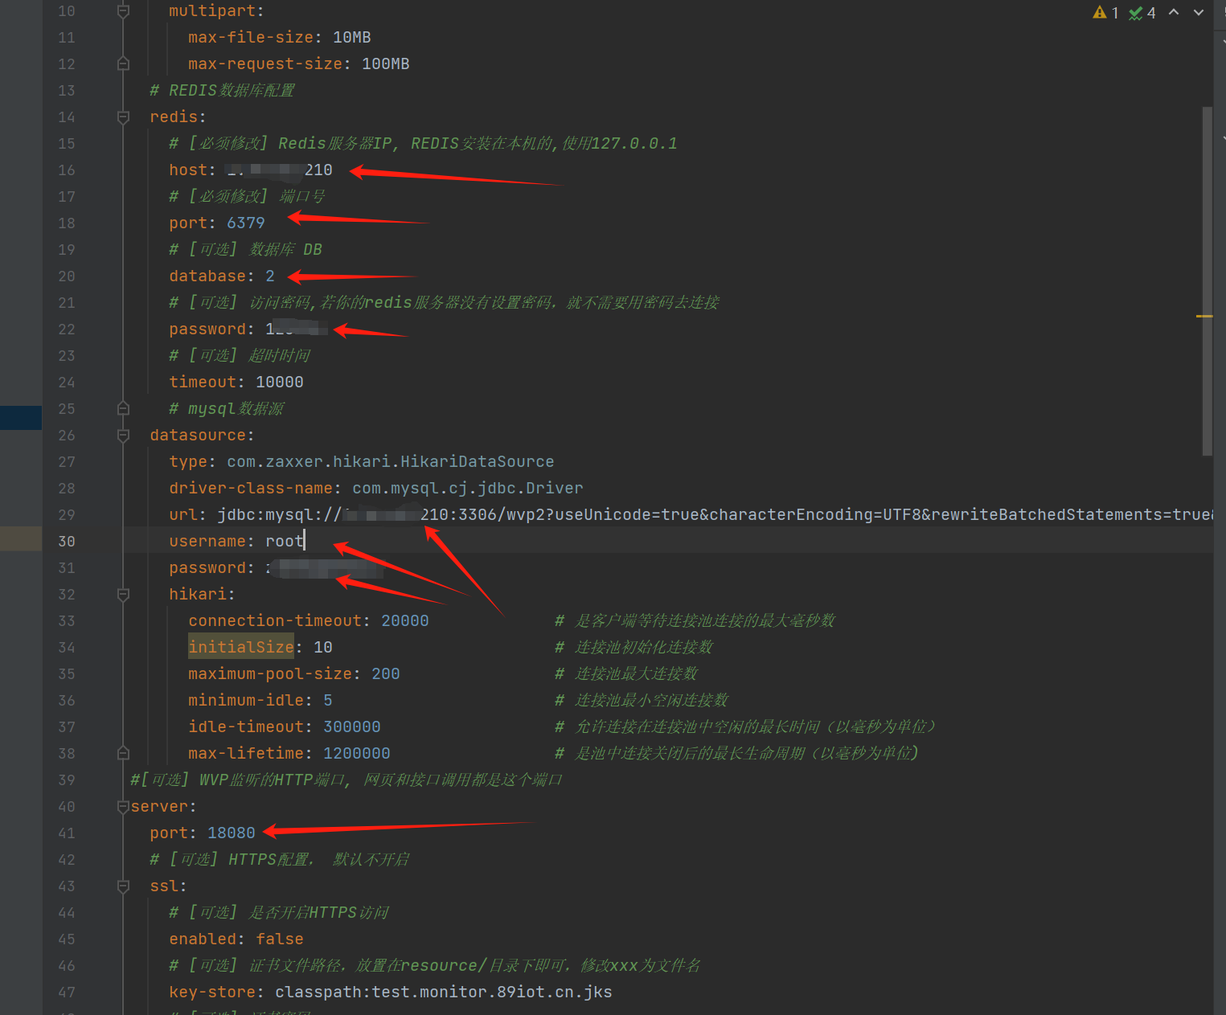Screen dimensions: 1226x1015
Task: Click the yellow warning stripe mark in scrollbar
Action: click(1203, 316)
